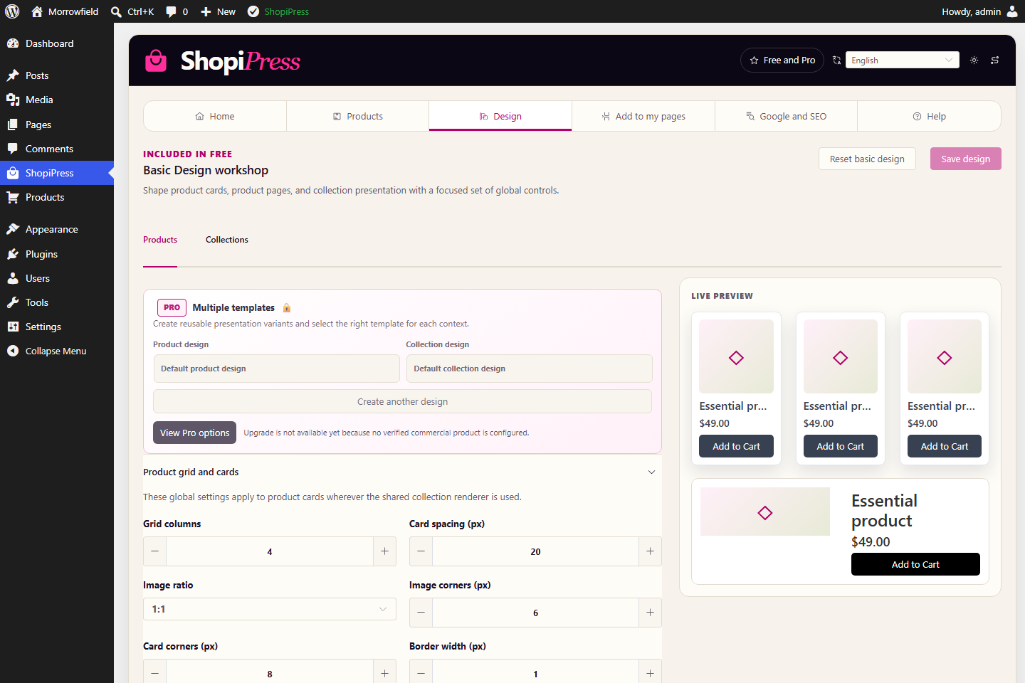The image size is (1025, 683).
Task: Select the Design tab
Action: [x=500, y=116]
